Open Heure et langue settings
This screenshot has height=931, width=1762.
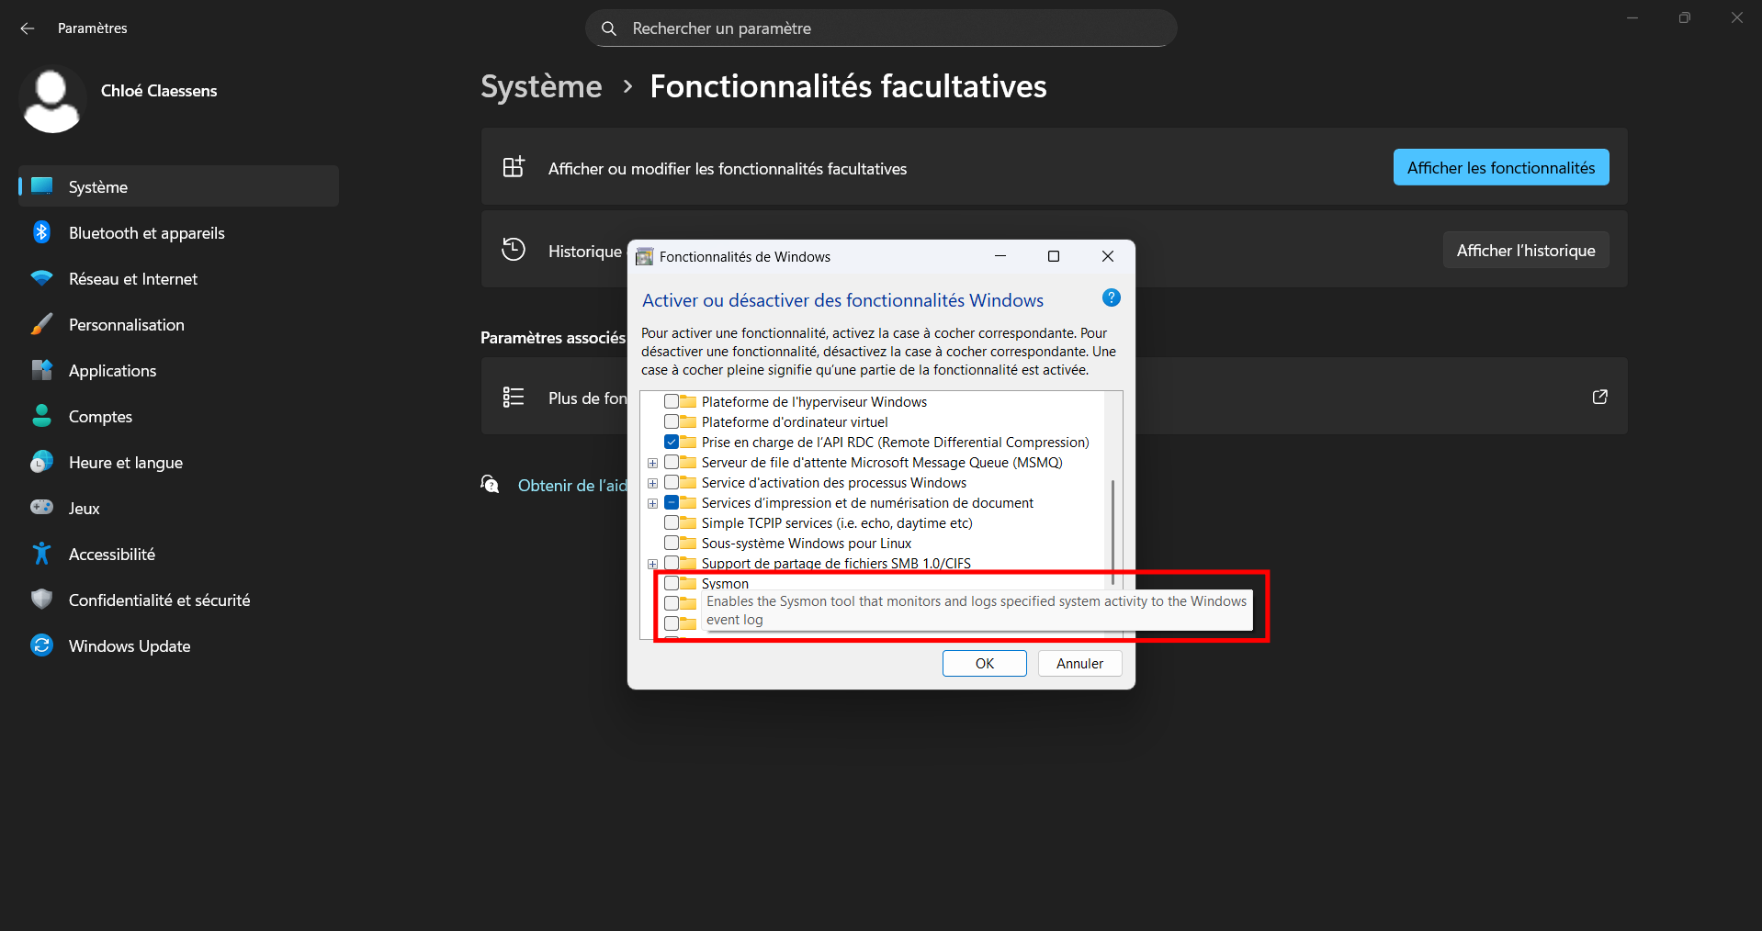178,462
